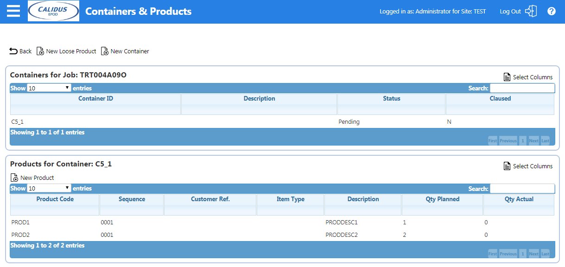Click page 1 in Products pagination
Screen dimensions: 565x267
[522, 254]
